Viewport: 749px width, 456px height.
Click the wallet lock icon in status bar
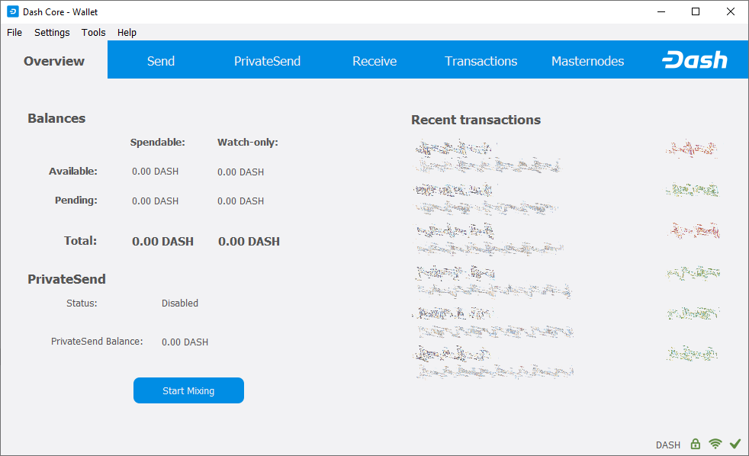coord(696,444)
